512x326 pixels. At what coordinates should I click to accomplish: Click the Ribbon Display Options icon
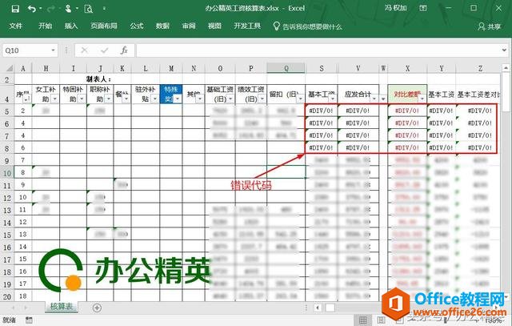tap(423, 8)
